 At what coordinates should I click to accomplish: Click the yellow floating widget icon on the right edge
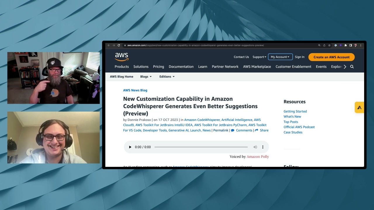(359, 107)
